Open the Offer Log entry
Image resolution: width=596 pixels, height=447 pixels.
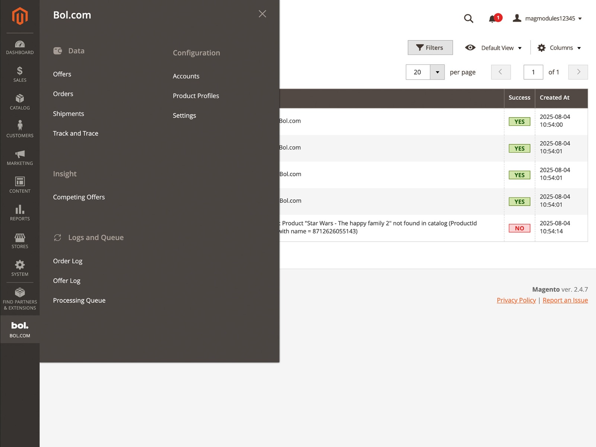(67, 281)
